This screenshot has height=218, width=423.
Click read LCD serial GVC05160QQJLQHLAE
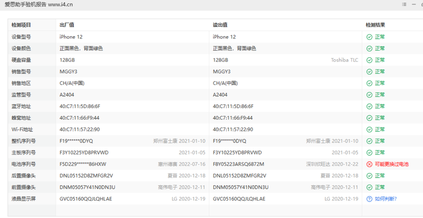tap(239, 199)
